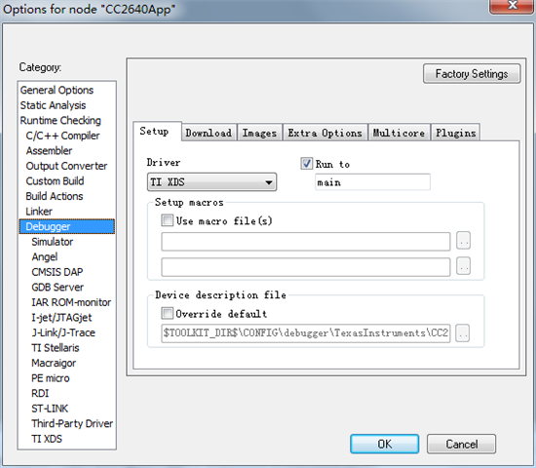
Task: Select the C/C++ Compiler category
Action: pos(62,136)
